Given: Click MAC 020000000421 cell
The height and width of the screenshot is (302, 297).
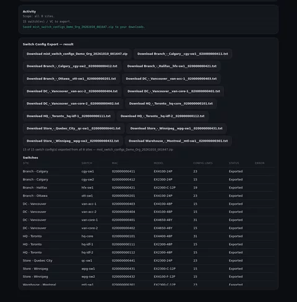Looking at the screenshot, I should coord(123,188).
